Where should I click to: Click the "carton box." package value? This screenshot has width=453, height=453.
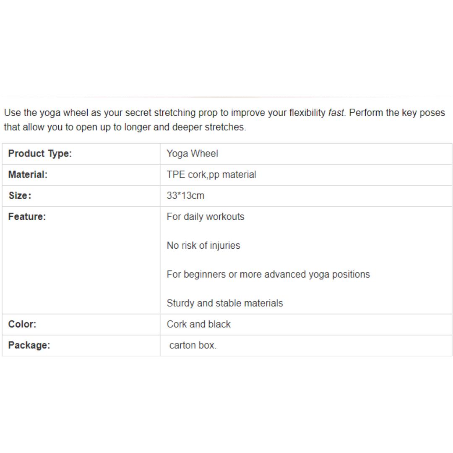(193, 345)
